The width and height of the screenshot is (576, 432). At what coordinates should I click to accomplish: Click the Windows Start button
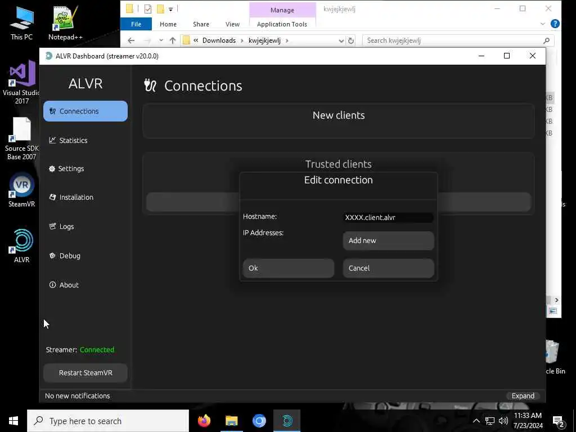(13, 421)
